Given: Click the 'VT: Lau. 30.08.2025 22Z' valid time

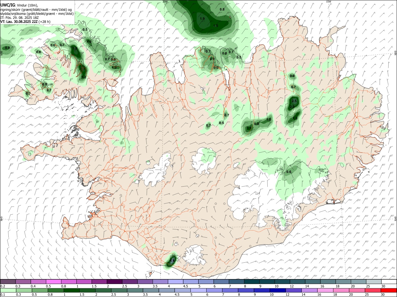Looking at the screenshot, I should click(x=19, y=22).
